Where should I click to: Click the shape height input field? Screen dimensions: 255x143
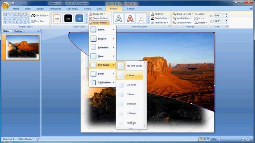tap(220, 15)
